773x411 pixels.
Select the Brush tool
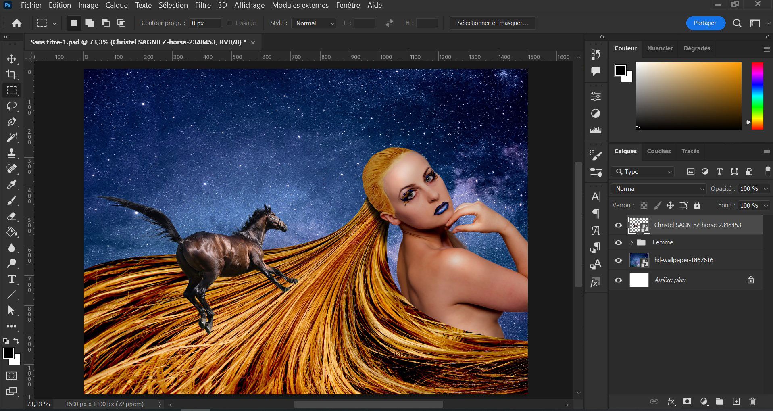(x=12, y=200)
